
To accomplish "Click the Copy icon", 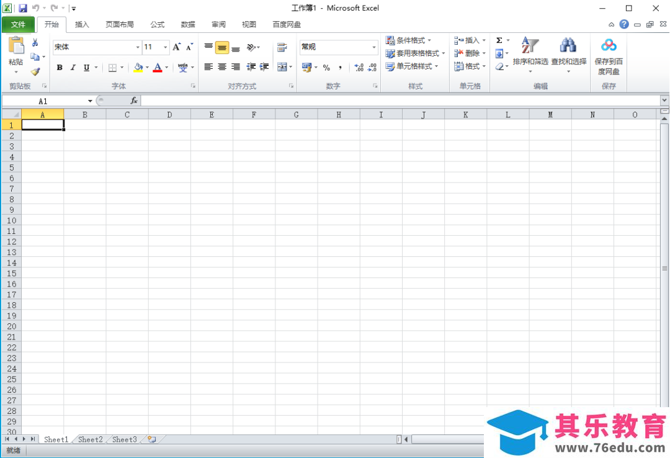I will 35,56.
